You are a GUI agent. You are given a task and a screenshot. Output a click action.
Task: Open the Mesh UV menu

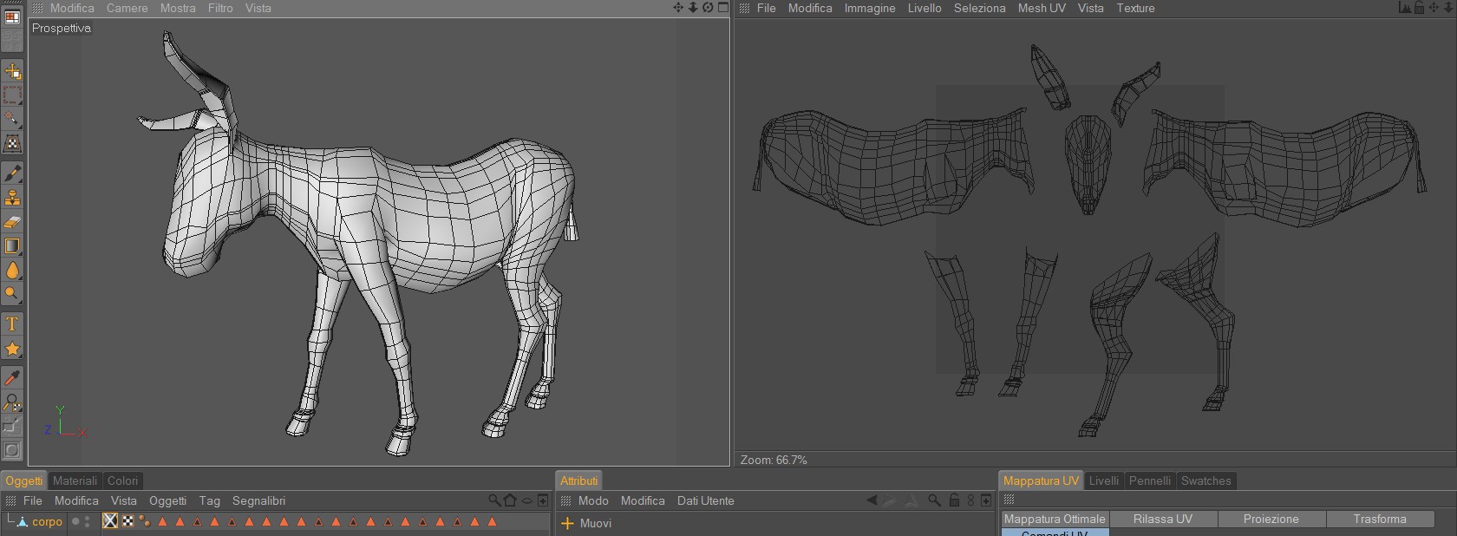tap(1041, 8)
